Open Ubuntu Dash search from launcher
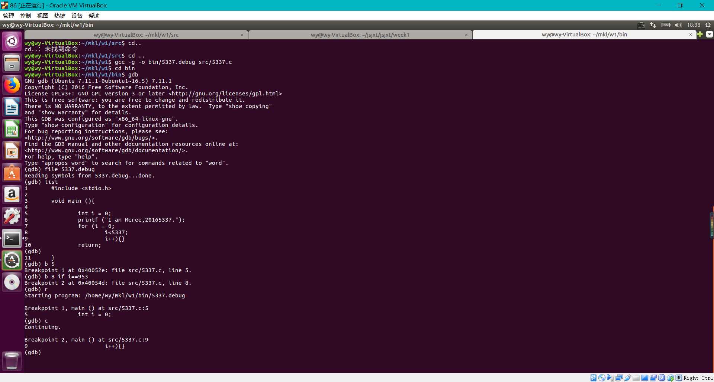Image resolution: width=714 pixels, height=382 pixels. point(12,41)
